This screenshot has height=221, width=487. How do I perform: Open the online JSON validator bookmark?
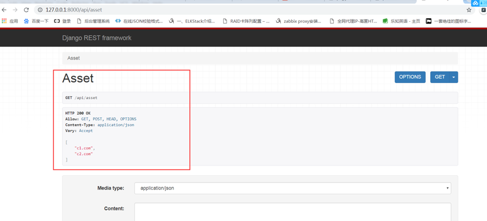coord(139,21)
